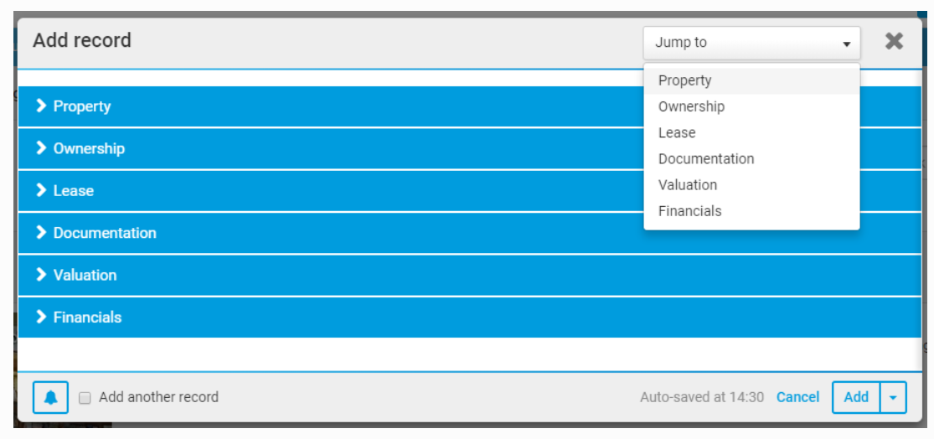This screenshot has height=439, width=934.
Task: Click the Cancel link
Action: [797, 397]
